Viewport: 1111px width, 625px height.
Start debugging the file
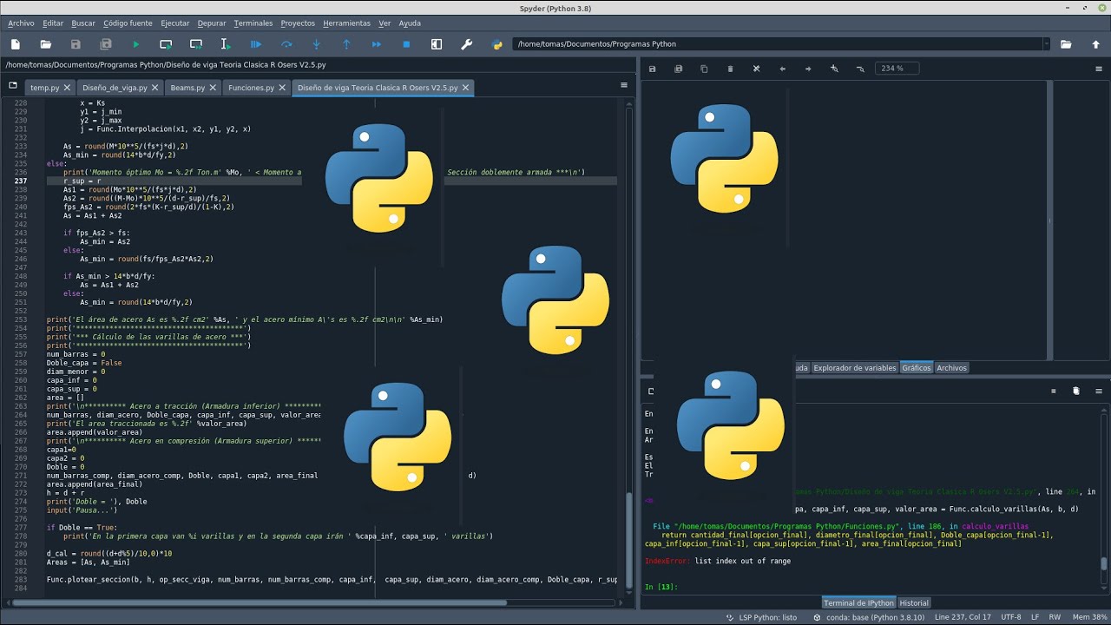pos(256,44)
